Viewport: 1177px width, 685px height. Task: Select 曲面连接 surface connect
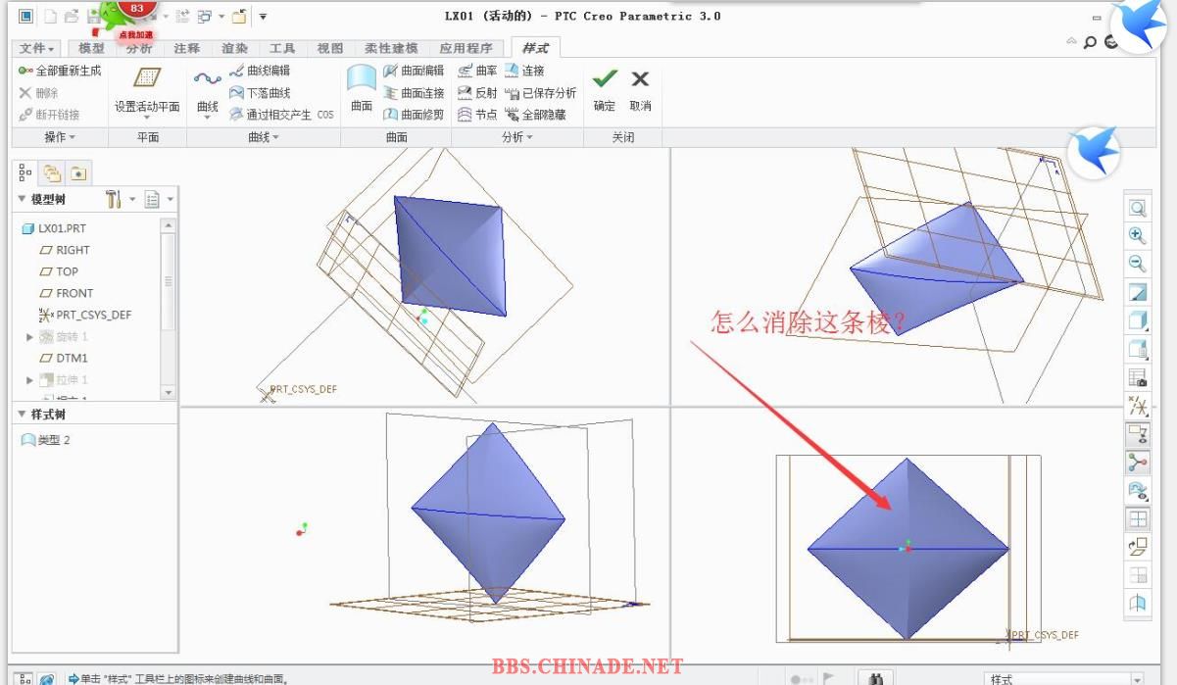point(413,93)
